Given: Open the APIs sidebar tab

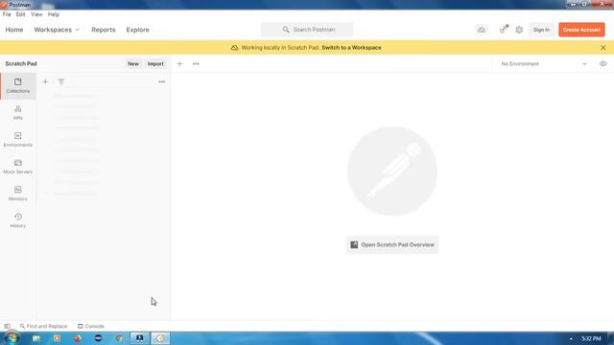Looking at the screenshot, I should [17, 113].
